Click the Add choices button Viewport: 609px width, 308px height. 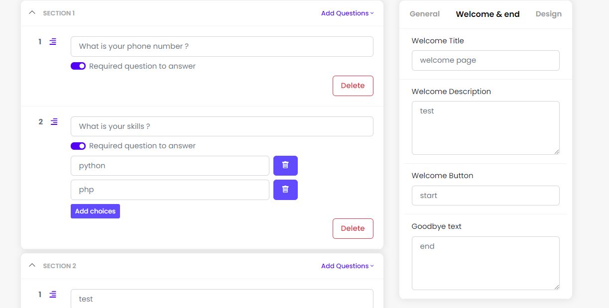pos(95,211)
